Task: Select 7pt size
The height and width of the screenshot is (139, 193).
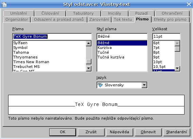Action: (164, 48)
